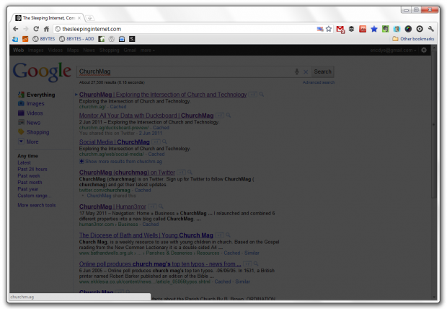Image resolution: width=447 pixels, height=309 pixels.
Task: Filter results by Latest
Action: (24, 162)
